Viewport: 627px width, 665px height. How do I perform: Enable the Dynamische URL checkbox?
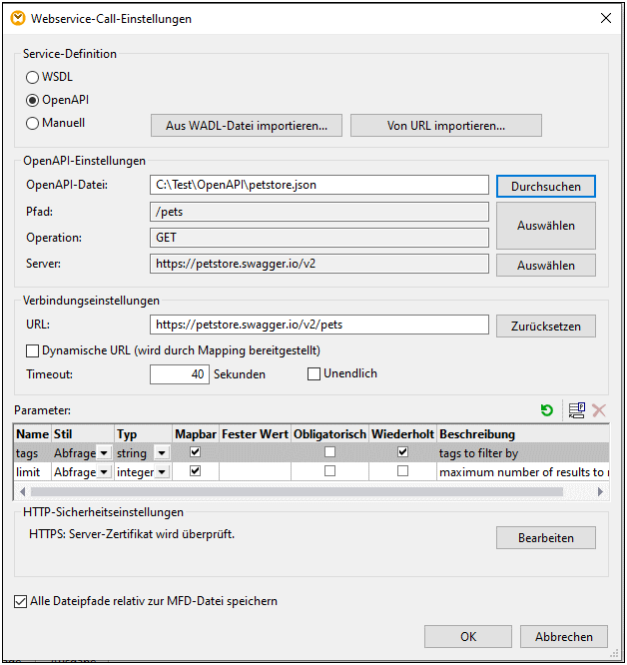(32, 350)
